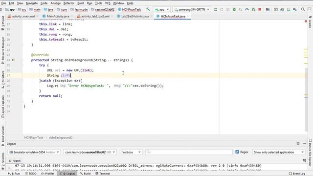The width and height of the screenshot is (313, 176).
Task: Open the Resource Manager sidebar panel
Action: tap(3, 50)
